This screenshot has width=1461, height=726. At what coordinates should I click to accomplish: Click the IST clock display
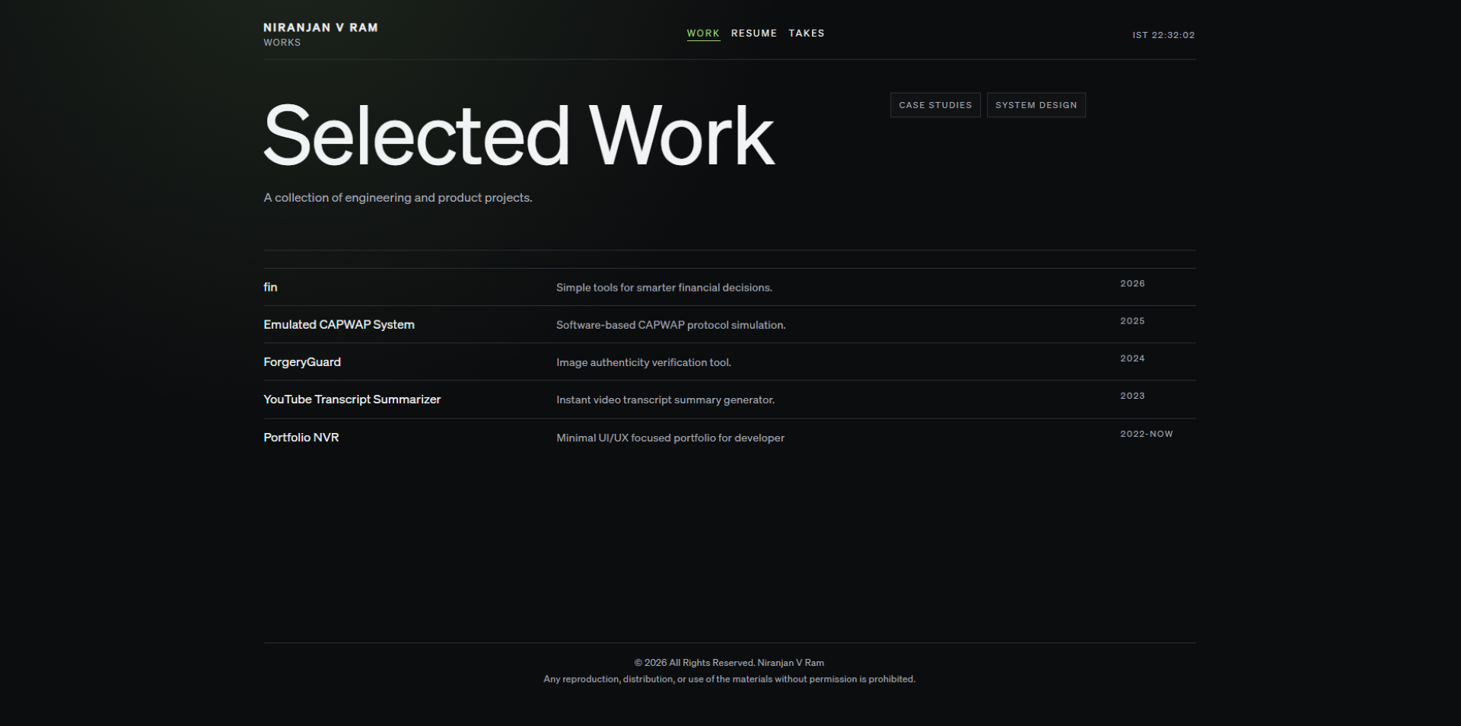[1163, 34]
